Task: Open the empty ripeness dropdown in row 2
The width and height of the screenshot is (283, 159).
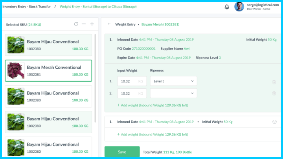Action: tap(173, 93)
